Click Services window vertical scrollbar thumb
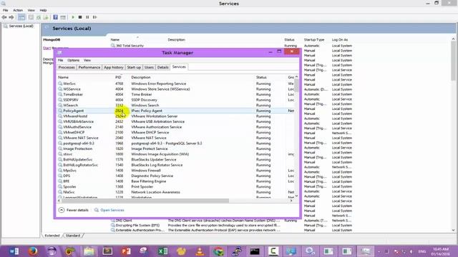The image size is (458, 257). (x=453, y=61)
